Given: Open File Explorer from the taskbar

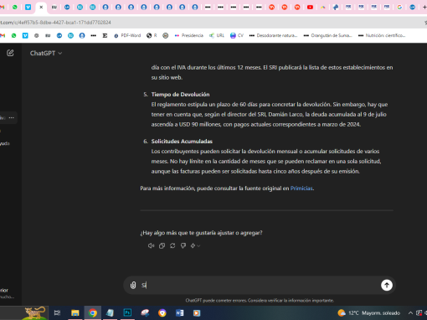Looking at the screenshot, I should point(75,312).
